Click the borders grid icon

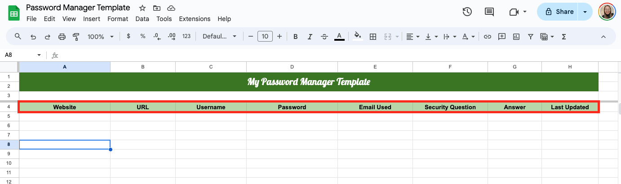point(373,37)
